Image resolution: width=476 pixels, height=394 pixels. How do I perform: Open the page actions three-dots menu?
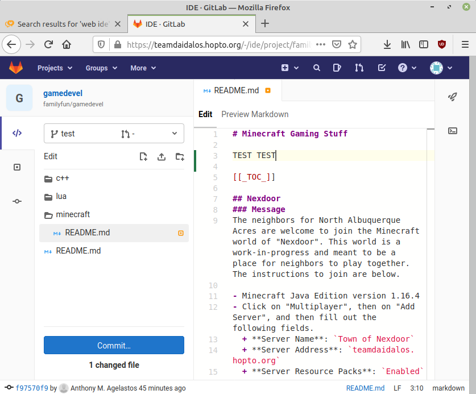click(x=321, y=44)
